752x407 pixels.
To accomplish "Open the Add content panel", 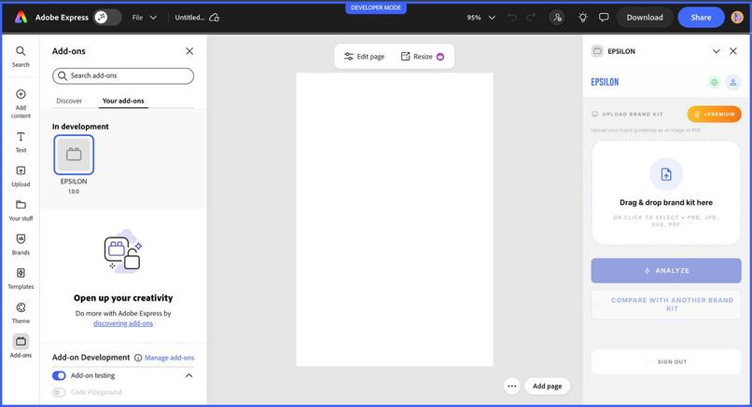I will [21, 103].
